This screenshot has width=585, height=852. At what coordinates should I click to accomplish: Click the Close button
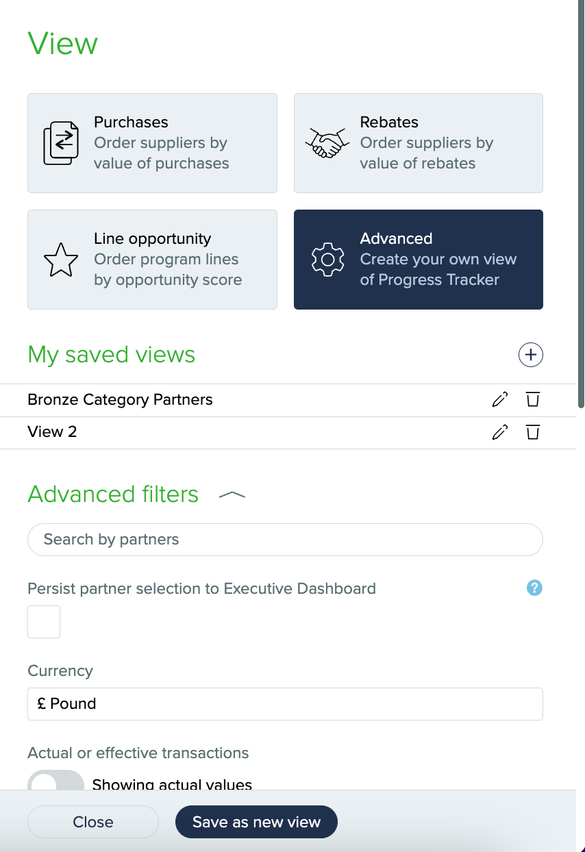(x=93, y=822)
